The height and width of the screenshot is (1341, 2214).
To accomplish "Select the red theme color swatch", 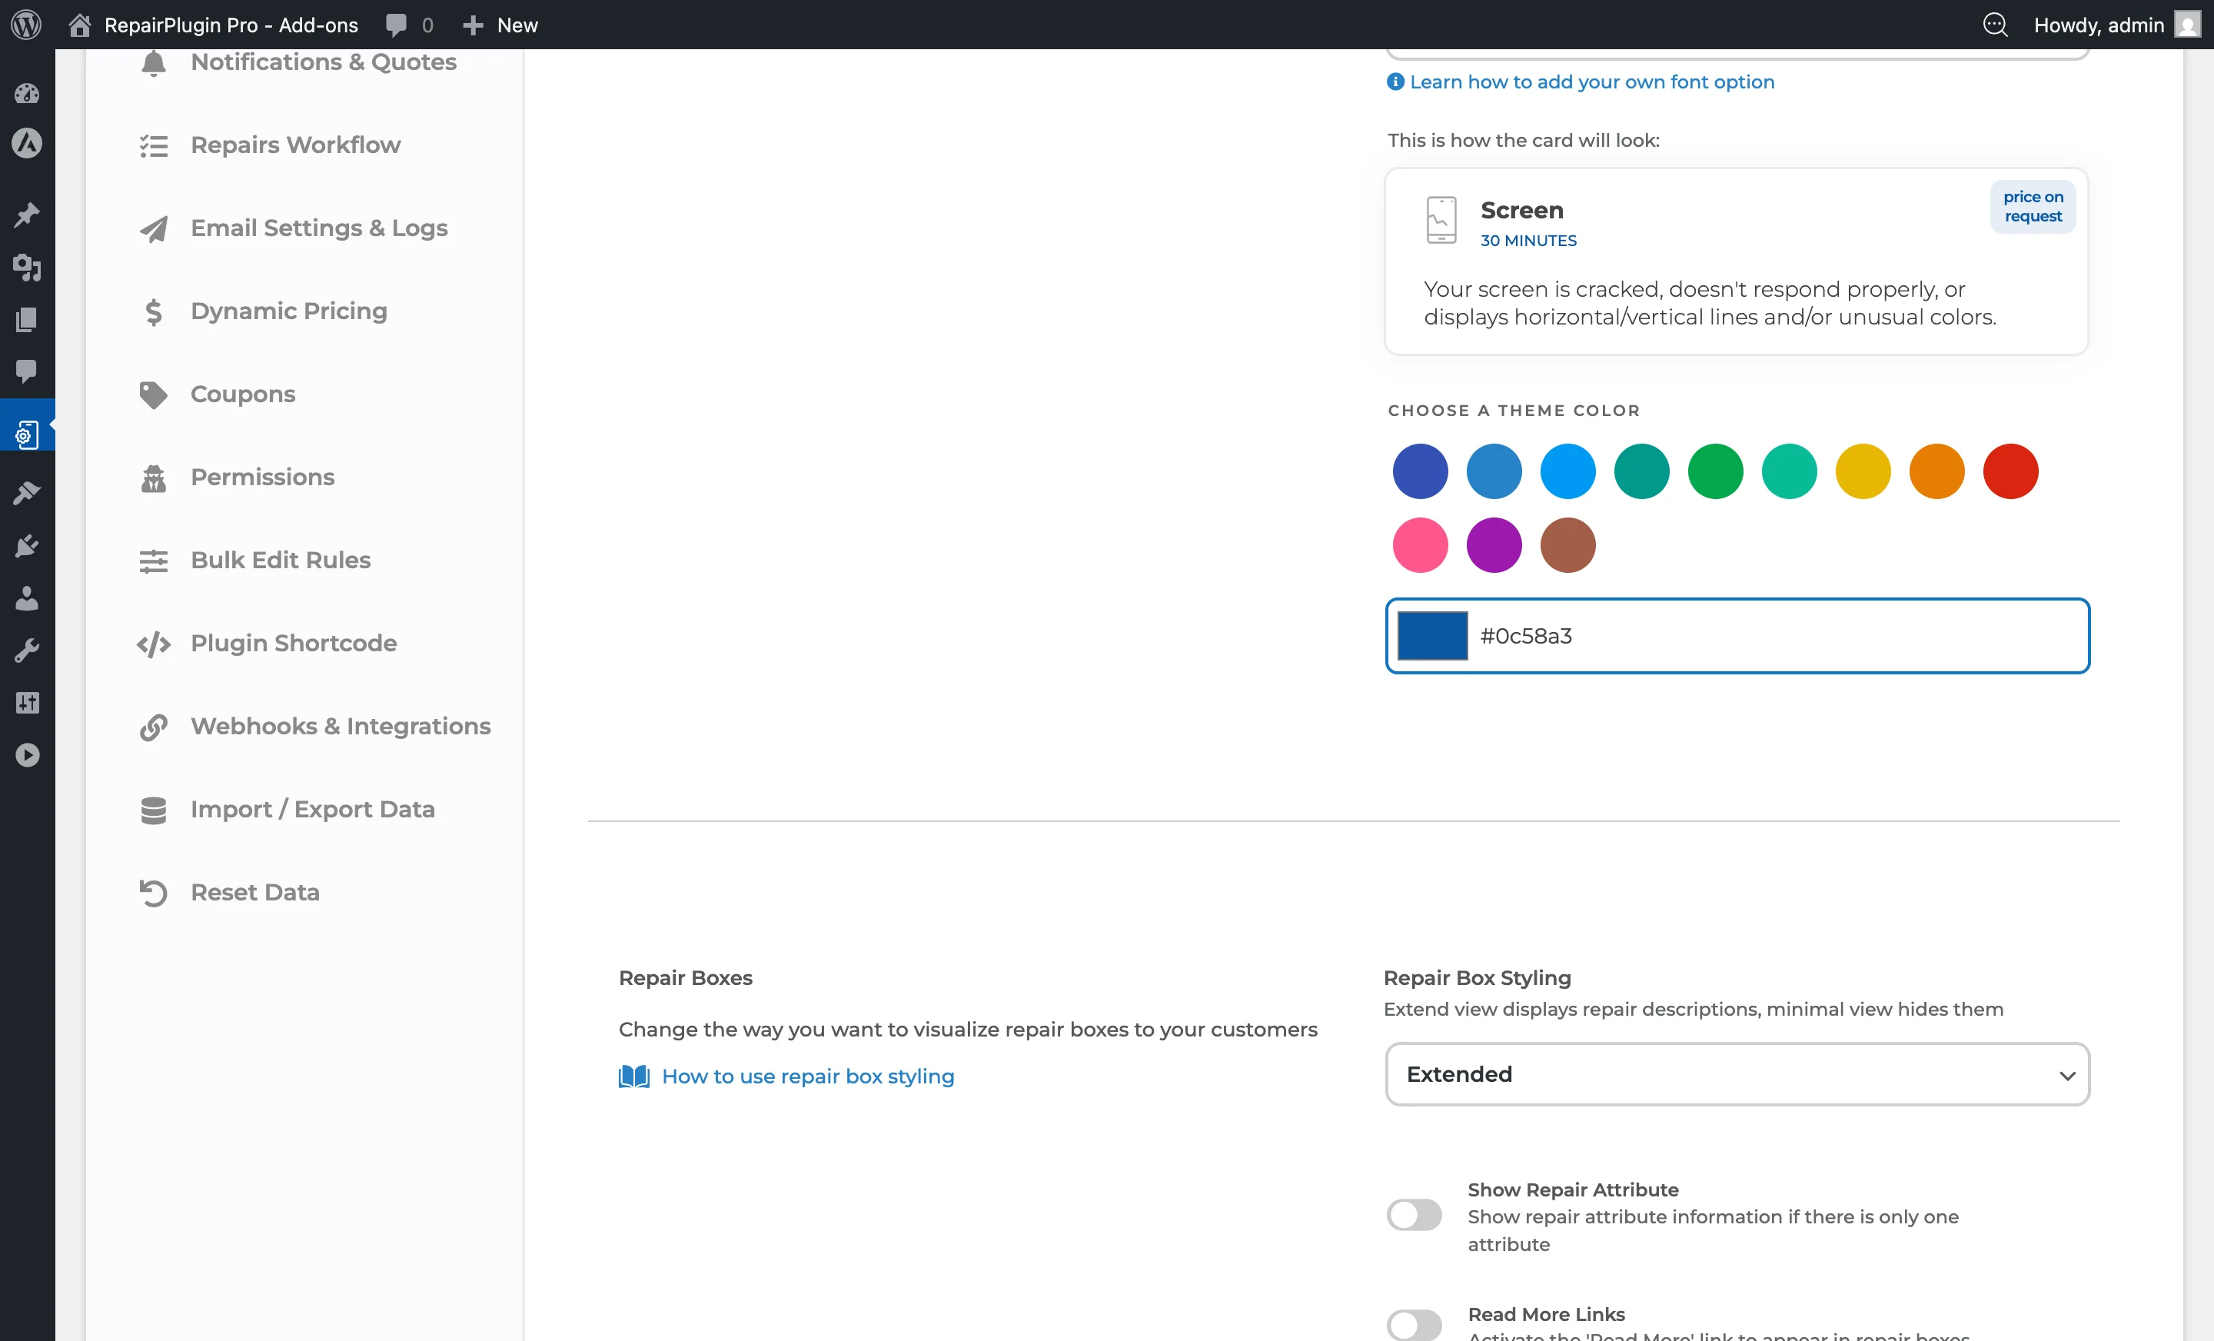I will coord(2010,471).
